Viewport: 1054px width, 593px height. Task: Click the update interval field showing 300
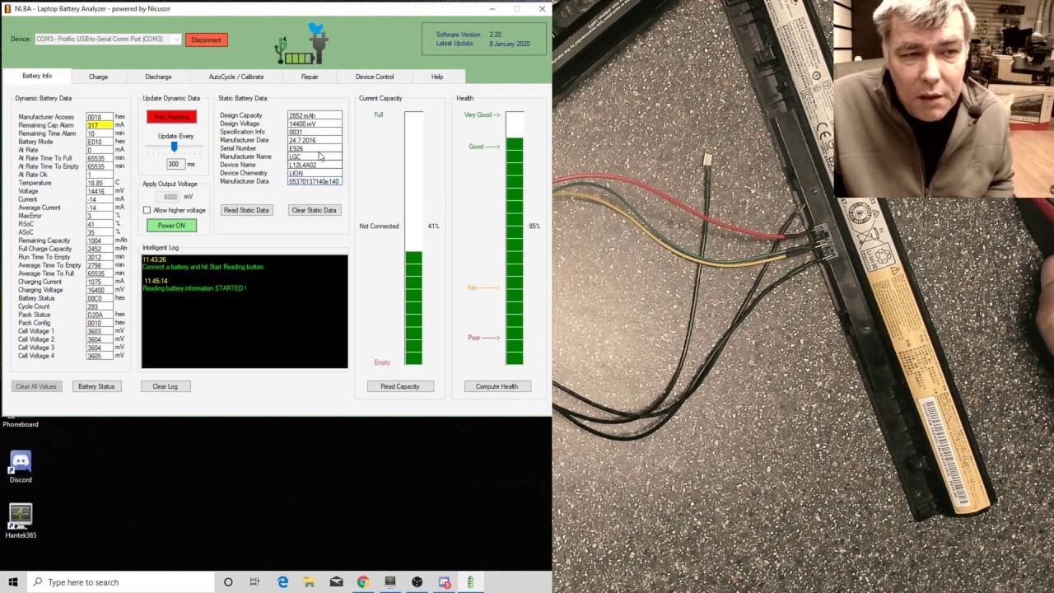click(x=174, y=164)
